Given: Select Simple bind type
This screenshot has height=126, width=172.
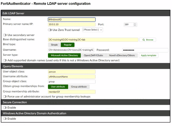Looking at the screenshot, I should click(54, 45).
